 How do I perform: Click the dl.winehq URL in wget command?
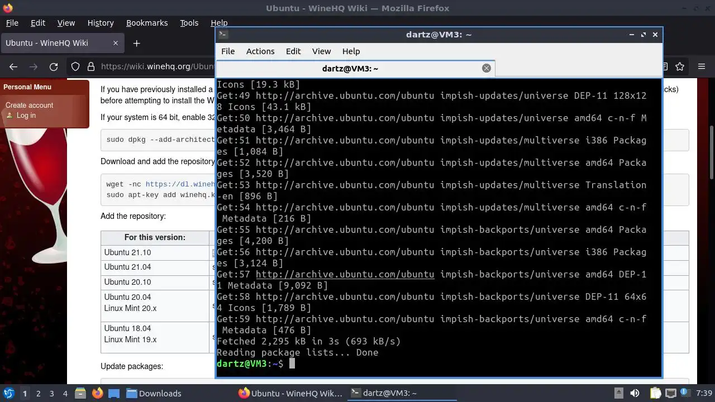click(180, 184)
